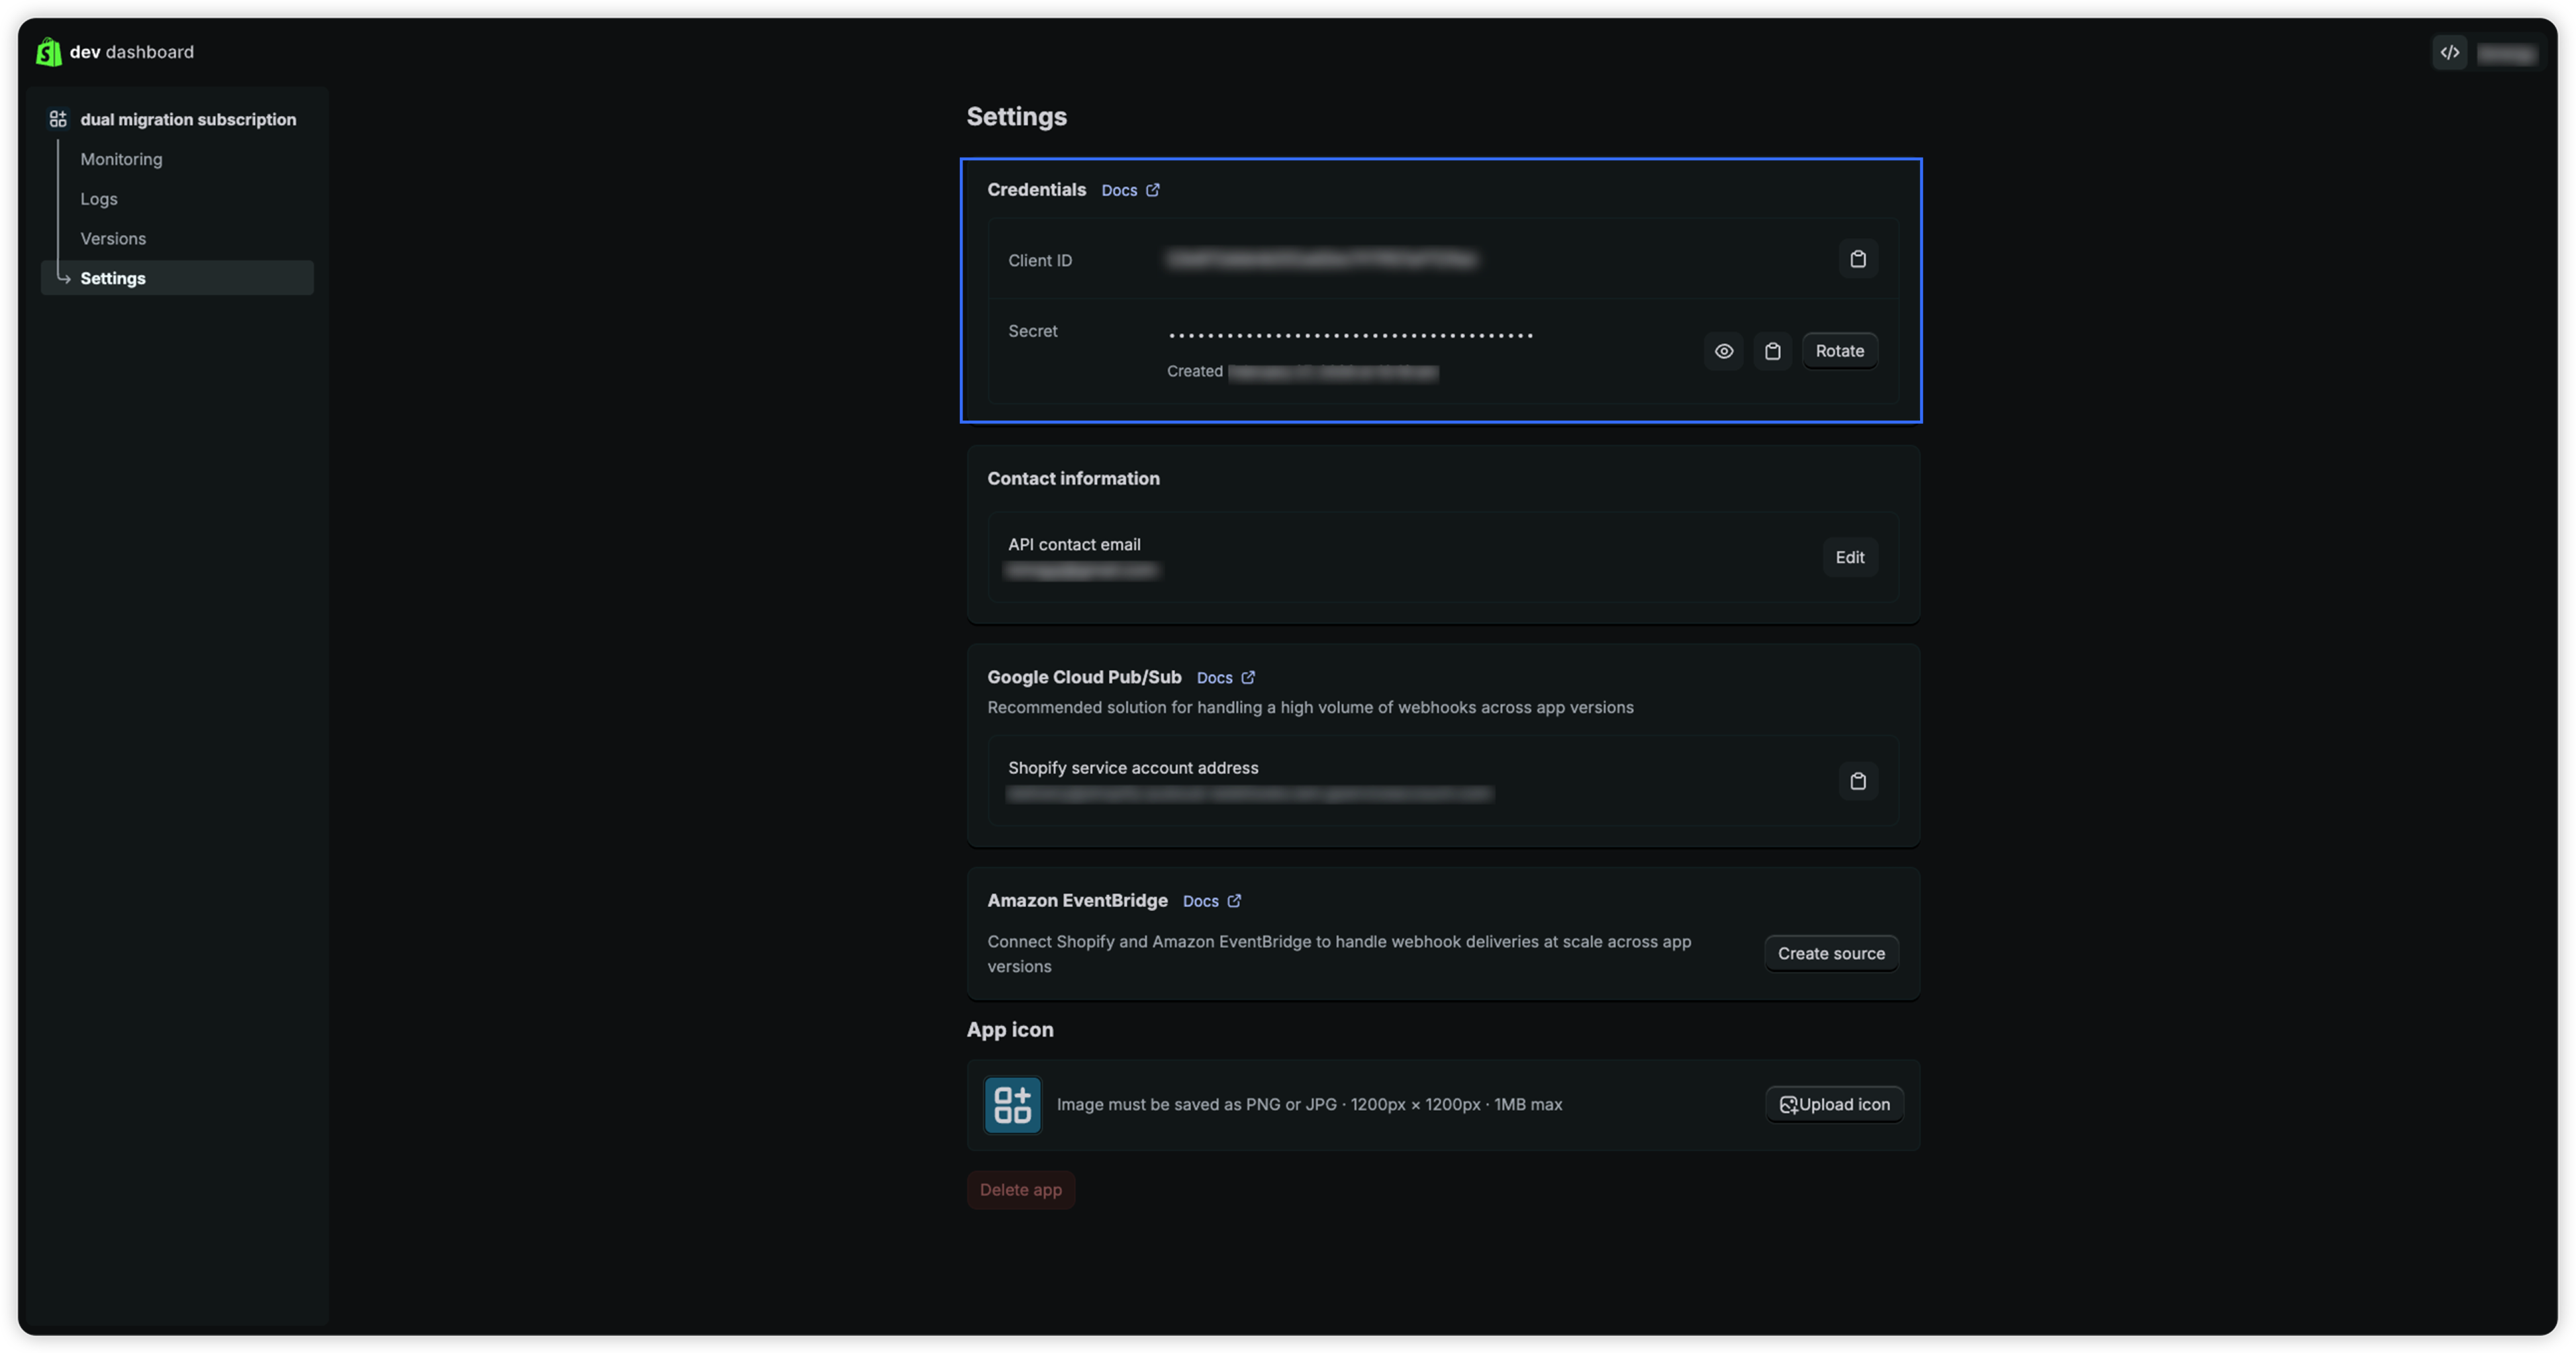Reveal the secret with the eye icon
Image resolution: width=2576 pixels, height=1354 pixels.
click(x=1724, y=351)
